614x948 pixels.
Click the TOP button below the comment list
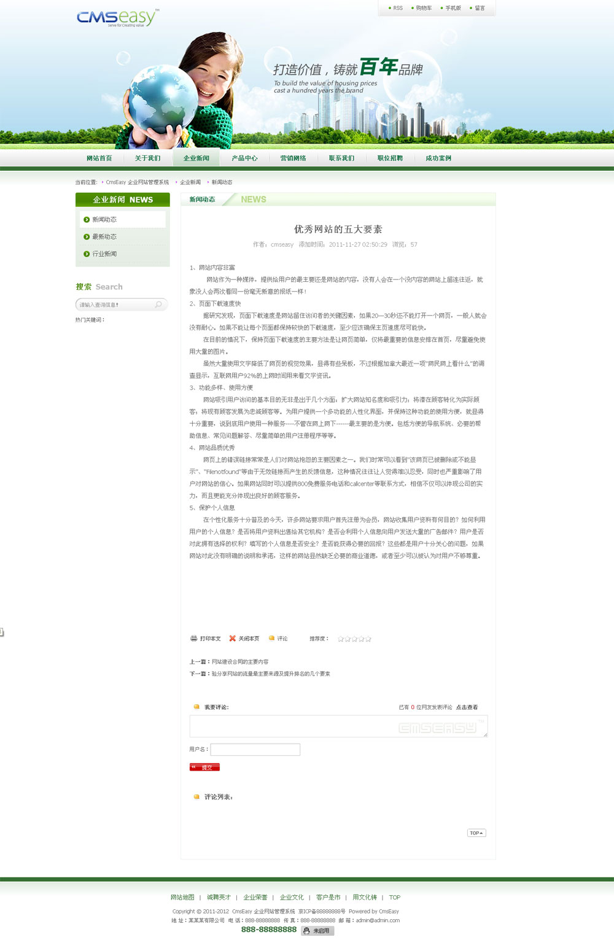click(x=476, y=833)
